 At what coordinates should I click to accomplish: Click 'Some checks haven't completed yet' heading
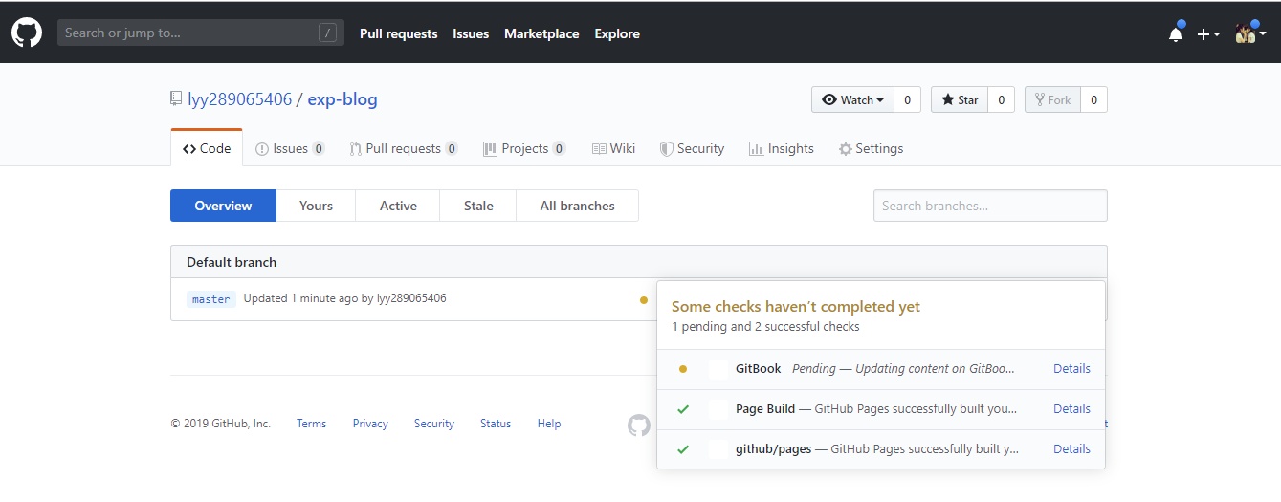[x=796, y=306]
